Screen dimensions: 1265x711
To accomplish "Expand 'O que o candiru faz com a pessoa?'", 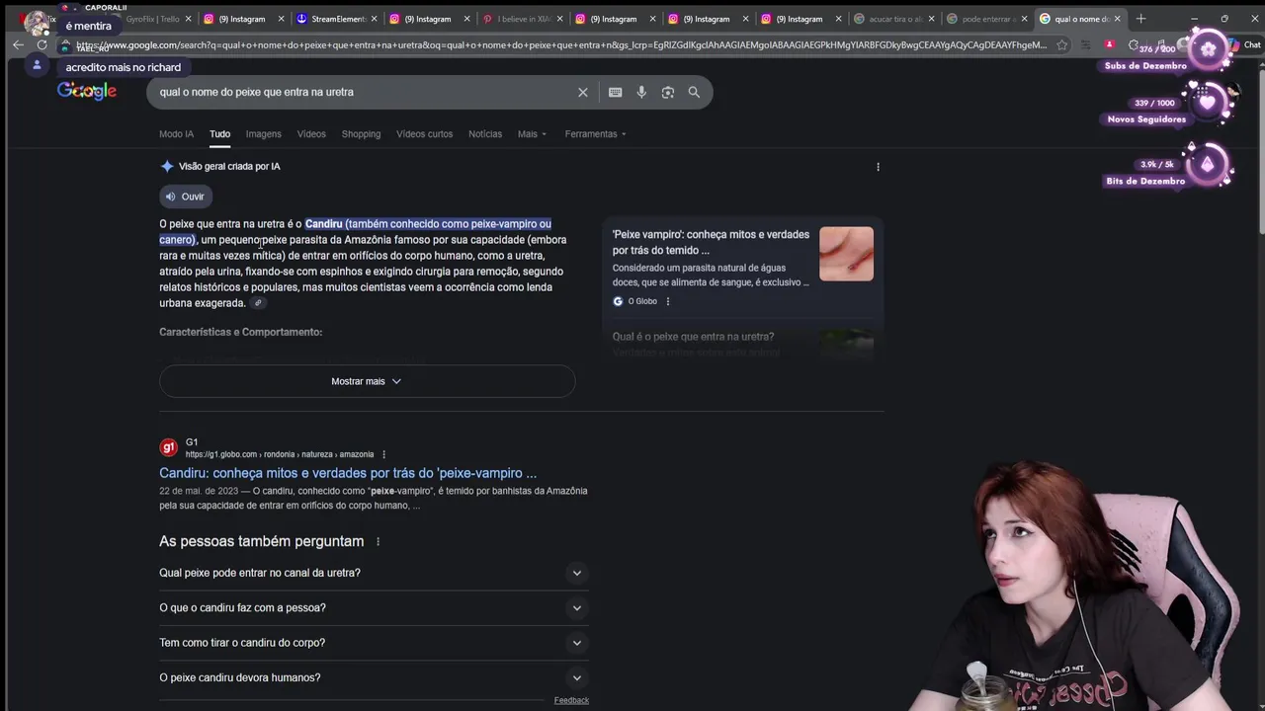I will [x=374, y=607].
